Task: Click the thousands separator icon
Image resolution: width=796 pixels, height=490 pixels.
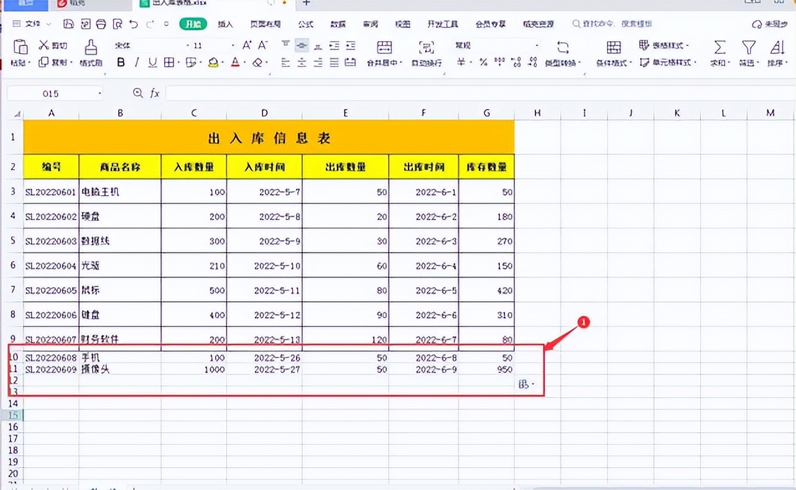Action: click(x=499, y=62)
